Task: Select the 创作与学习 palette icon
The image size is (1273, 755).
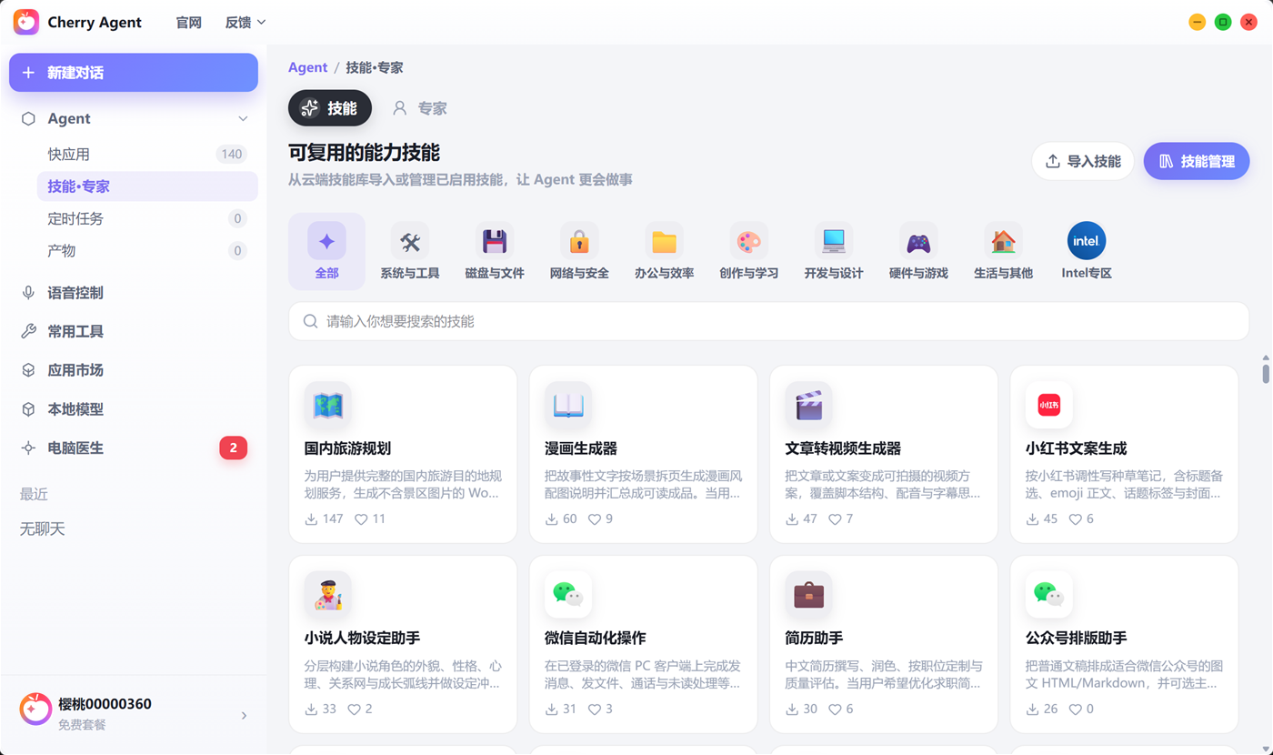Action: click(x=749, y=241)
